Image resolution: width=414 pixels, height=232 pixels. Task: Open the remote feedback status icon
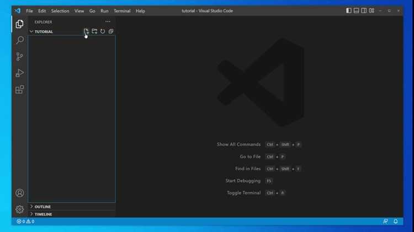[385, 222]
